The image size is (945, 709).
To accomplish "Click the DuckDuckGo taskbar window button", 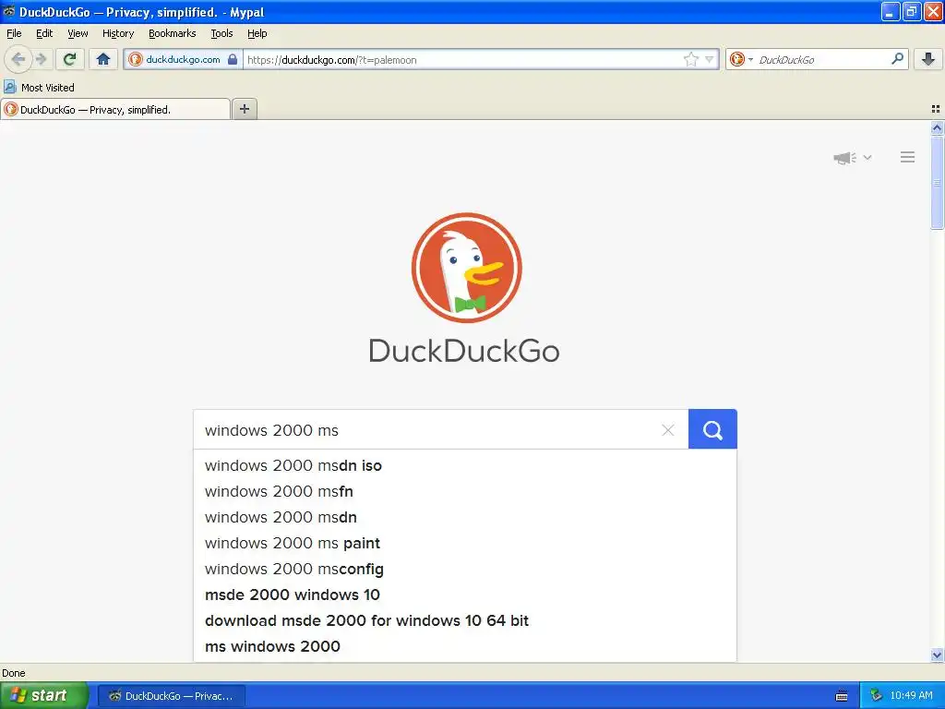I will (x=172, y=696).
